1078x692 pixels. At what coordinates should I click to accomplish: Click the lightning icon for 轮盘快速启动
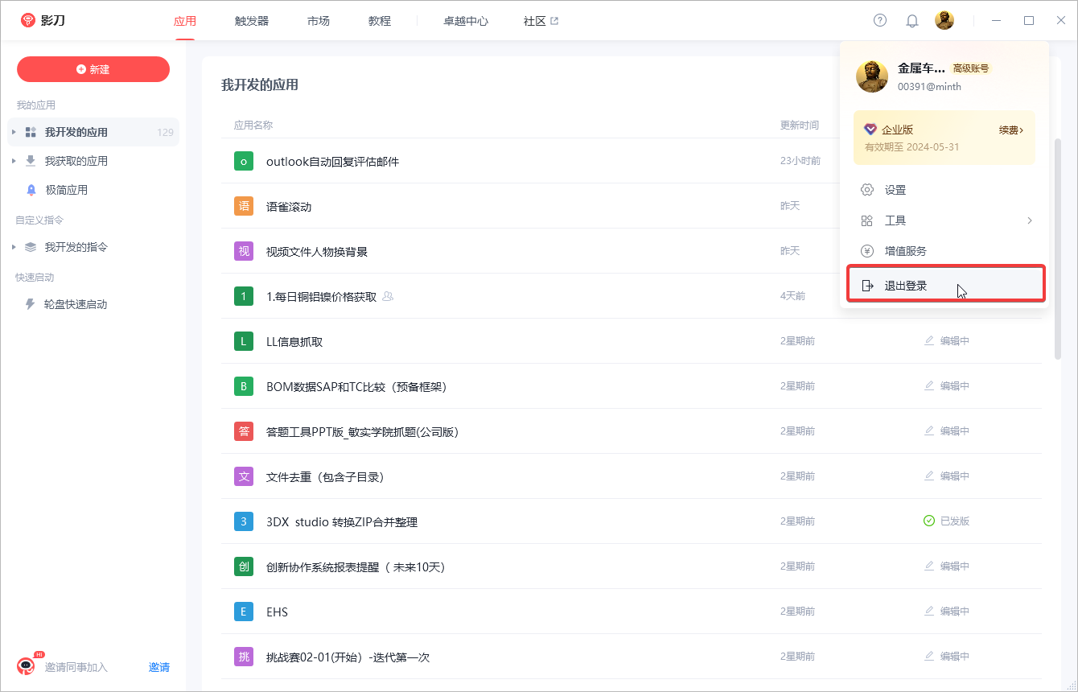[x=31, y=304]
